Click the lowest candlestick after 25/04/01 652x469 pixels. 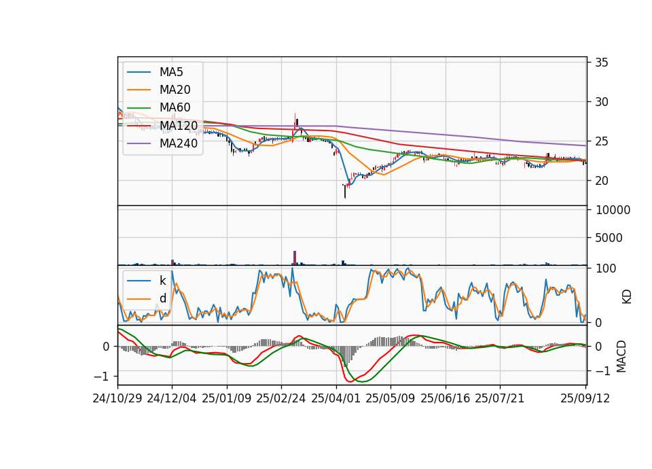pyautogui.click(x=345, y=192)
